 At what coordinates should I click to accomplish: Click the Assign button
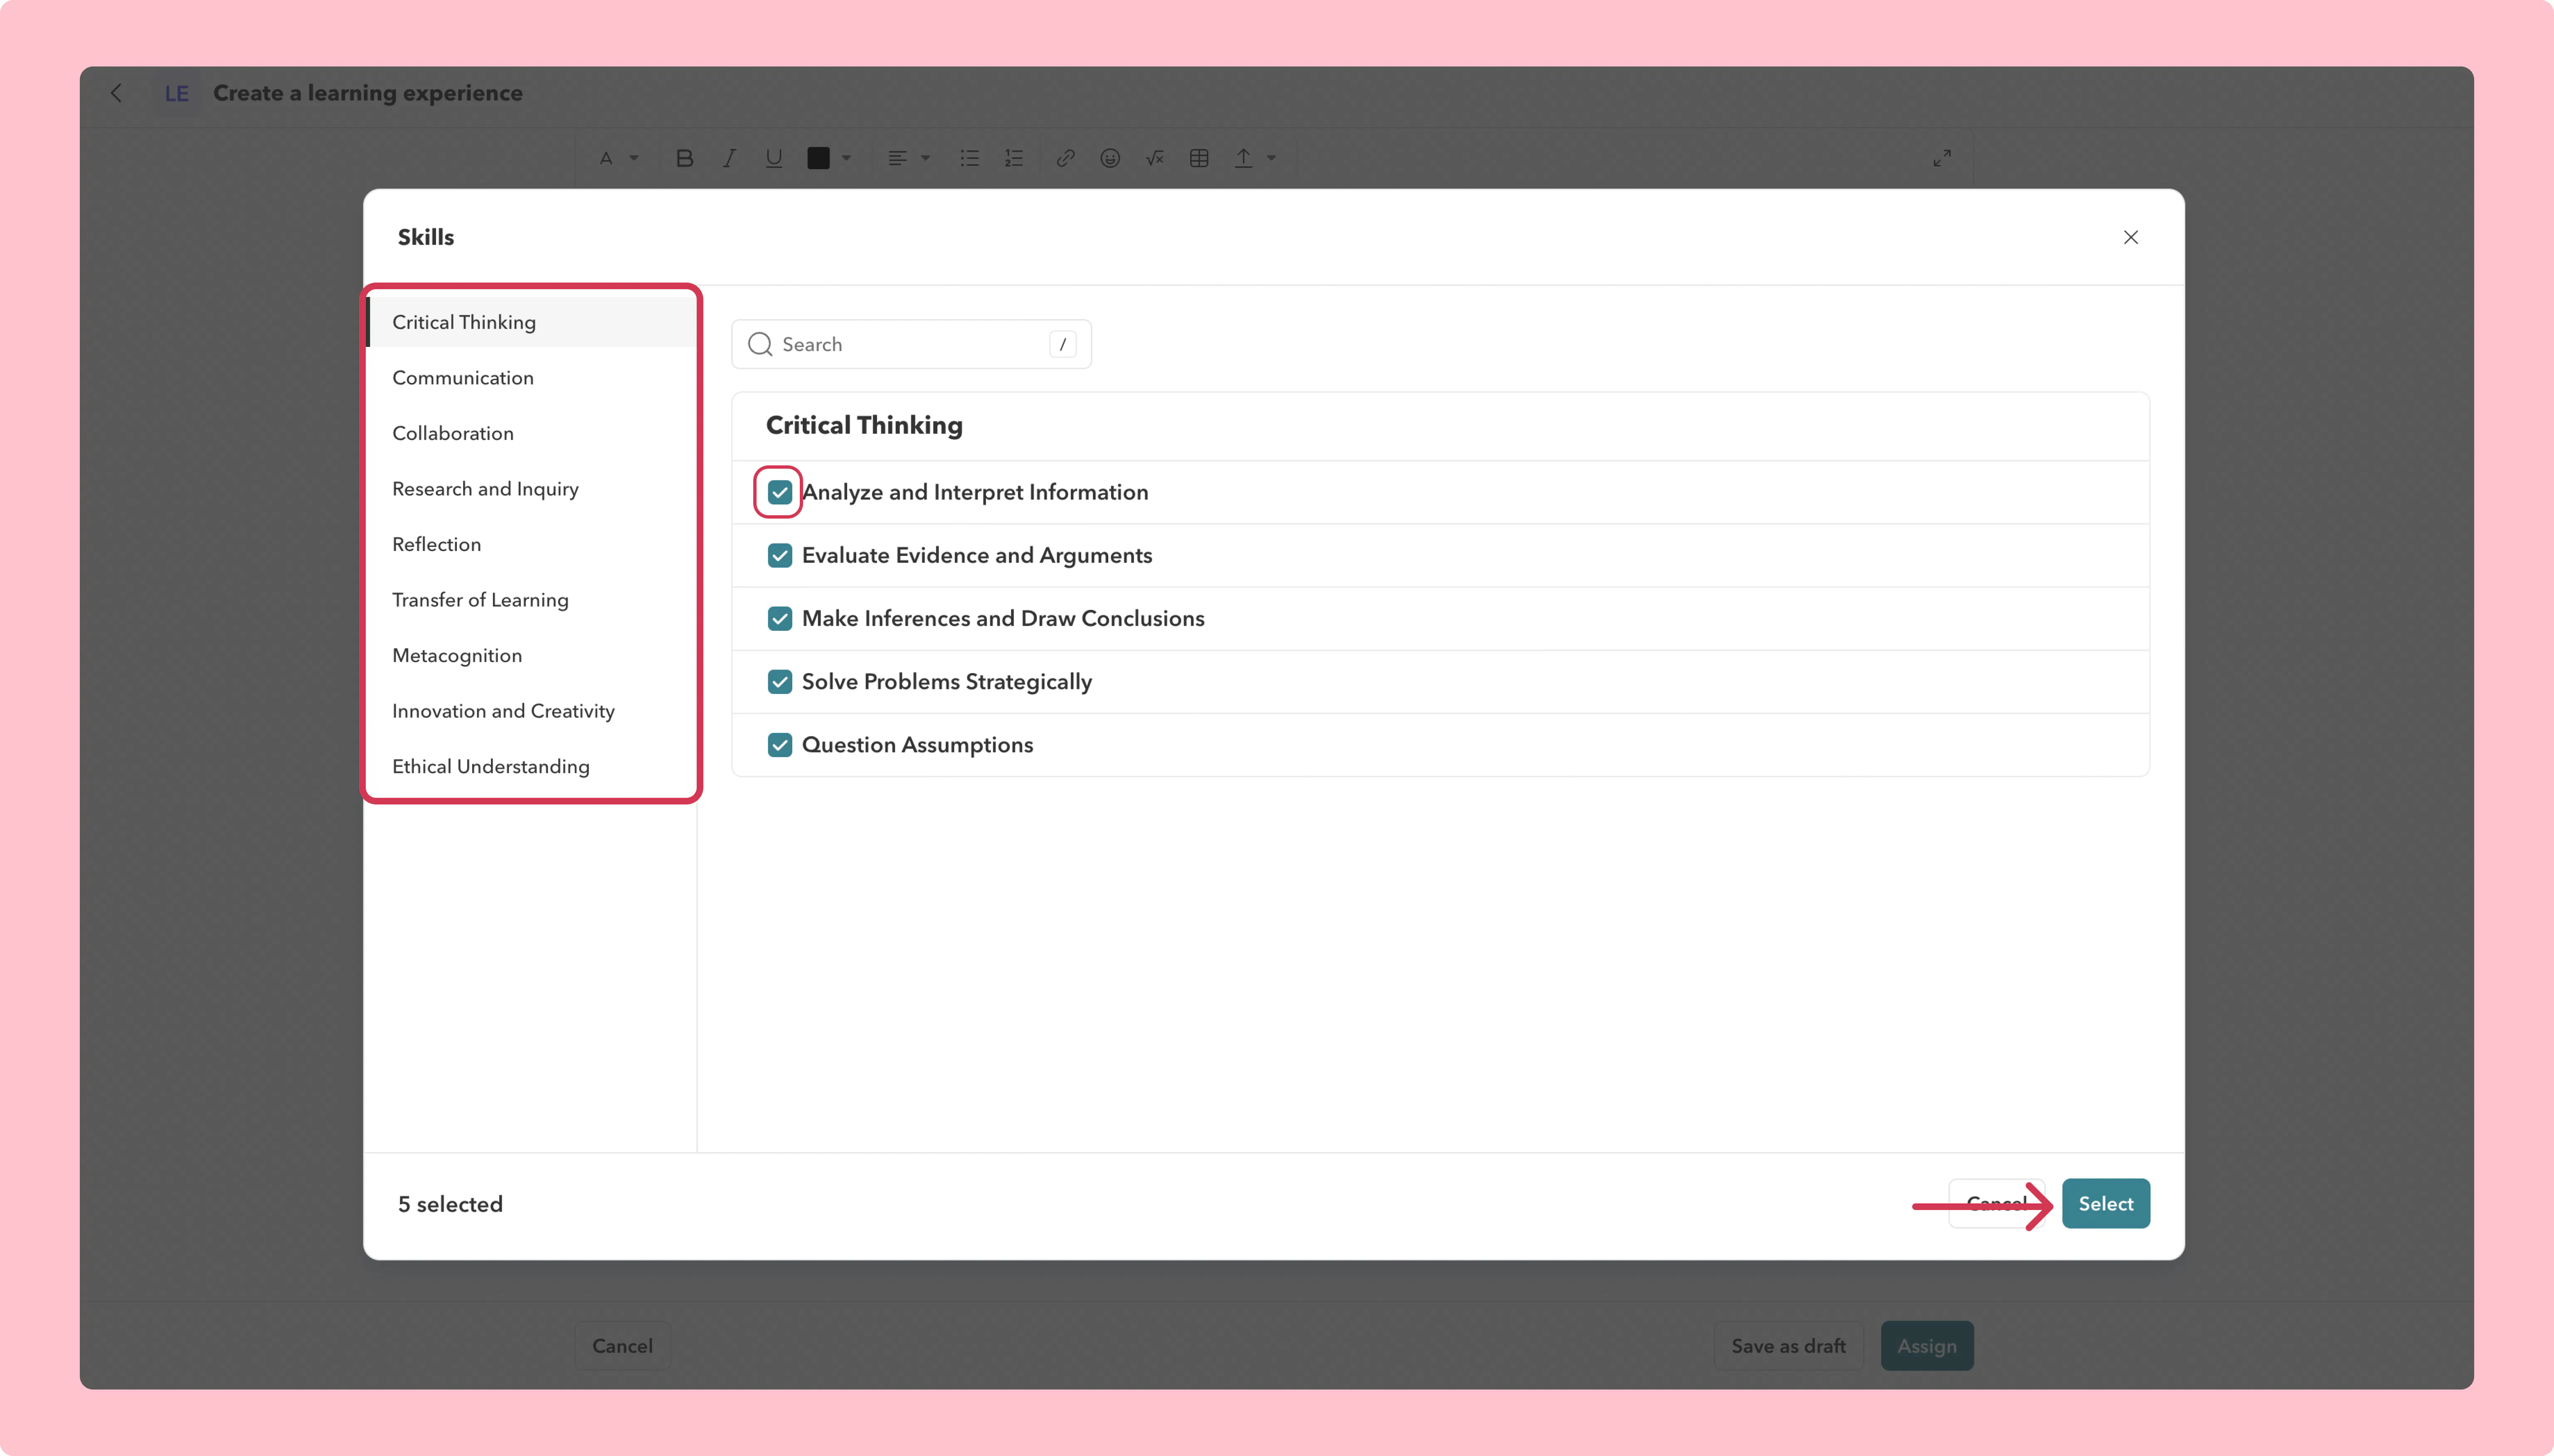(x=1927, y=1346)
